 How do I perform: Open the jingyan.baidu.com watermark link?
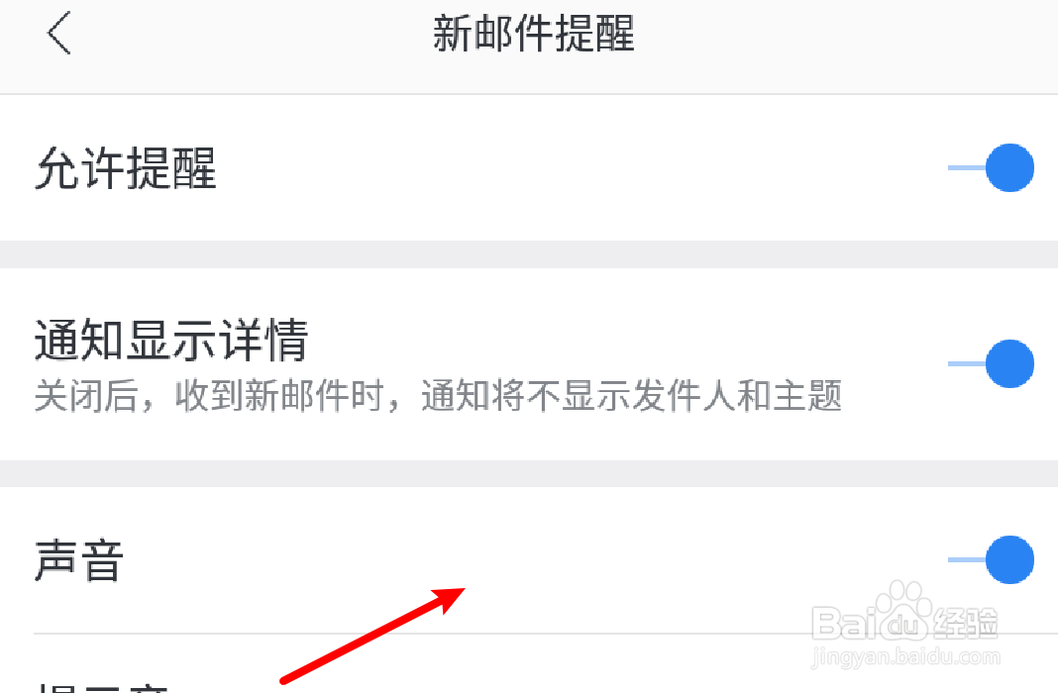pos(905,656)
